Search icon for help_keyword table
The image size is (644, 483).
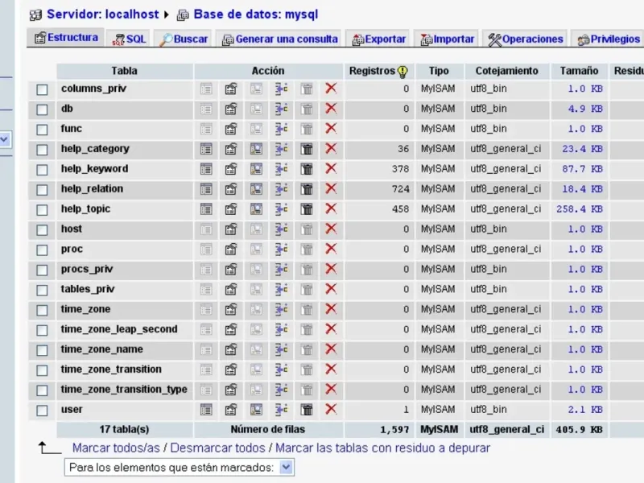(x=256, y=169)
